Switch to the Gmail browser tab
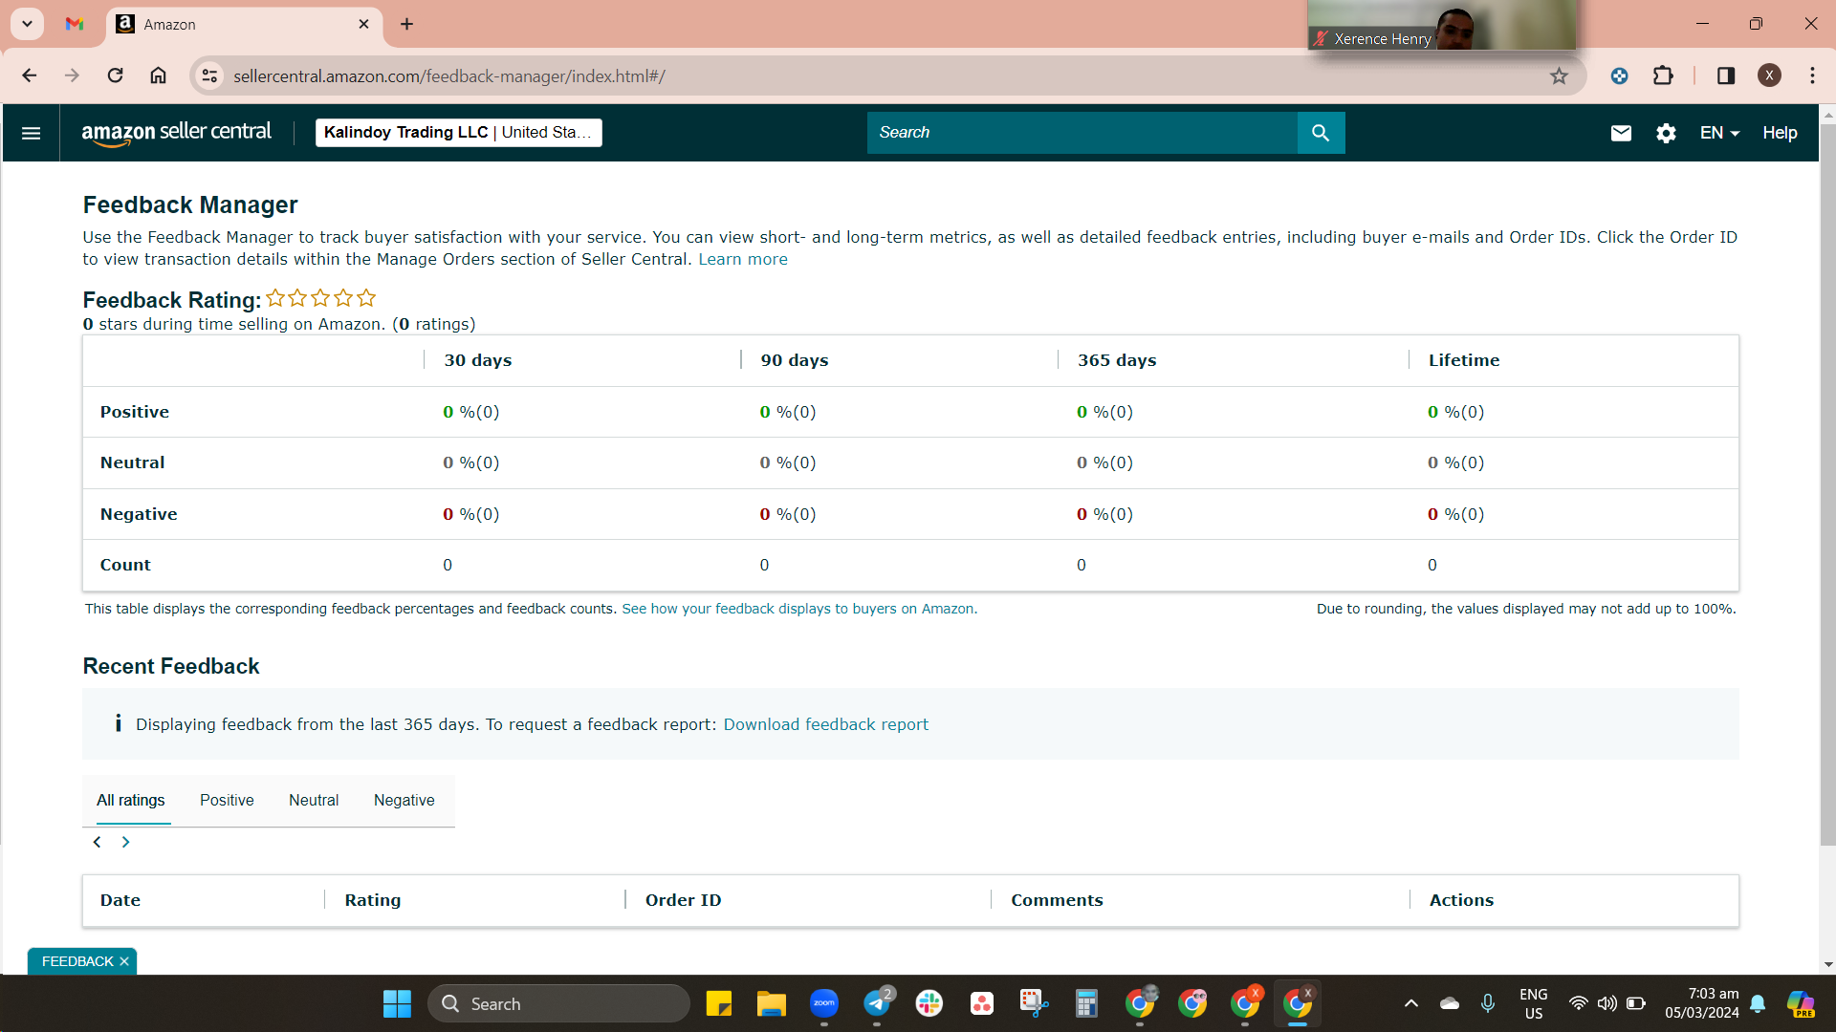Image resolution: width=1836 pixels, height=1032 pixels. pyautogui.click(x=75, y=24)
